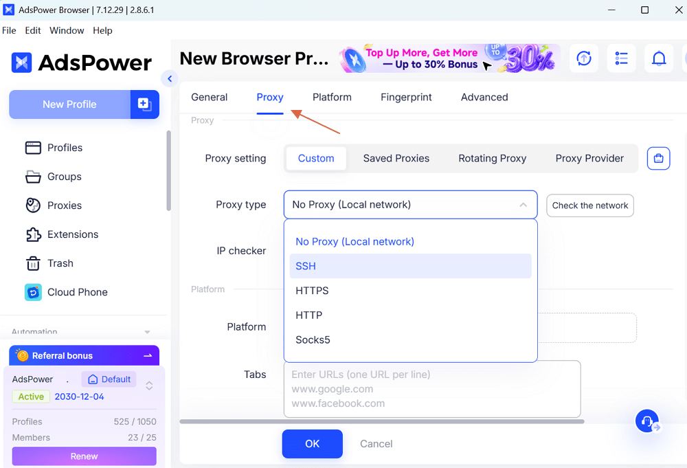Open the task list icon in header
687x468 pixels.
pos(621,58)
